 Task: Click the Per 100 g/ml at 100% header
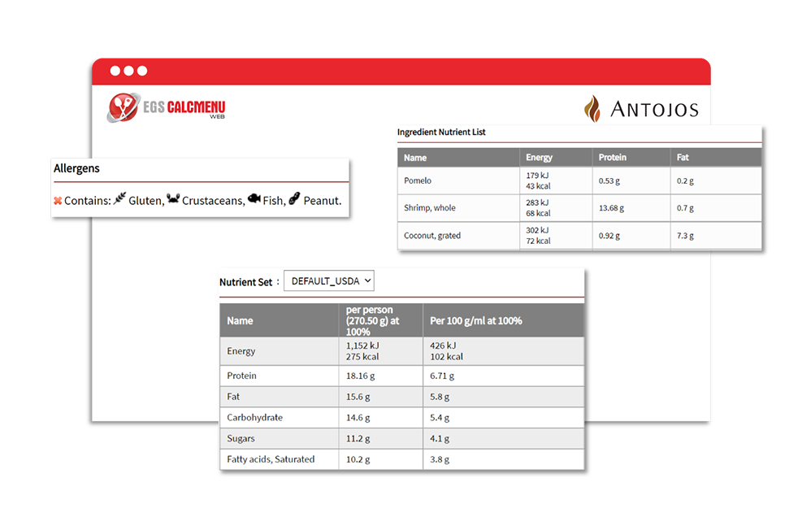[476, 321]
